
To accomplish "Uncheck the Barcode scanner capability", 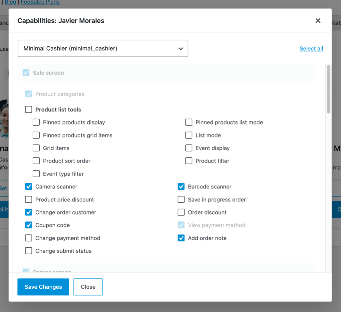I will tap(181, 186).
